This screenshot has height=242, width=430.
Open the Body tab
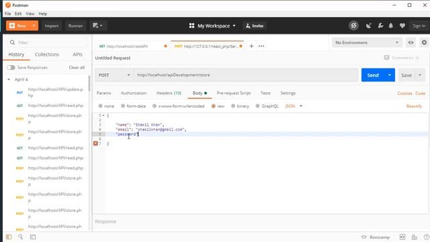pos(200,93)
